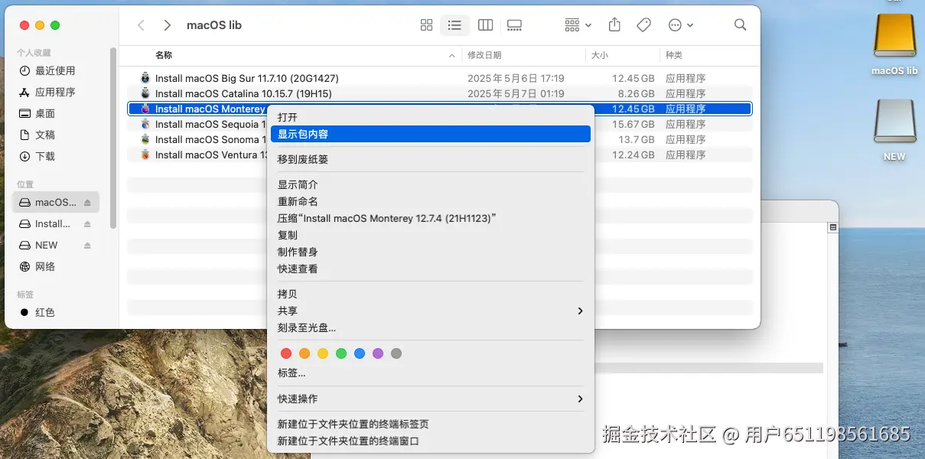Image resolution: width=925 pixels, height=459 pixels.
Task: Choose 快速查看 in the context menu
Action: (431, 269)
